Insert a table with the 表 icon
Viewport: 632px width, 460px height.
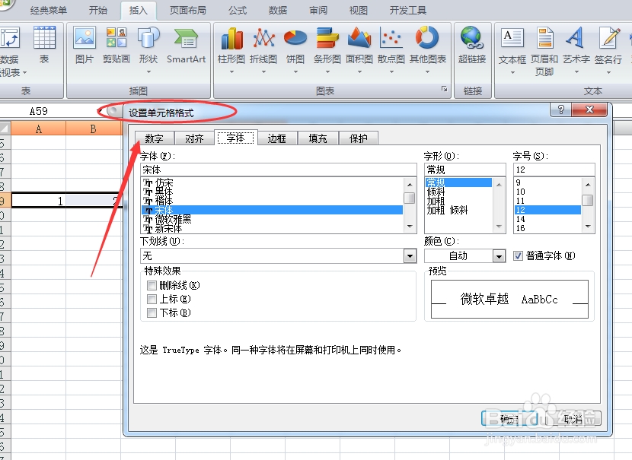(44, 45)
